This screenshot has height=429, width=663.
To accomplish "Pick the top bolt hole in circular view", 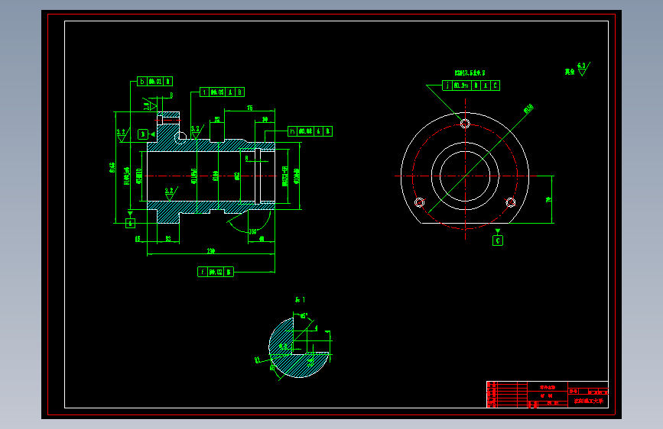I will point(465,124).
